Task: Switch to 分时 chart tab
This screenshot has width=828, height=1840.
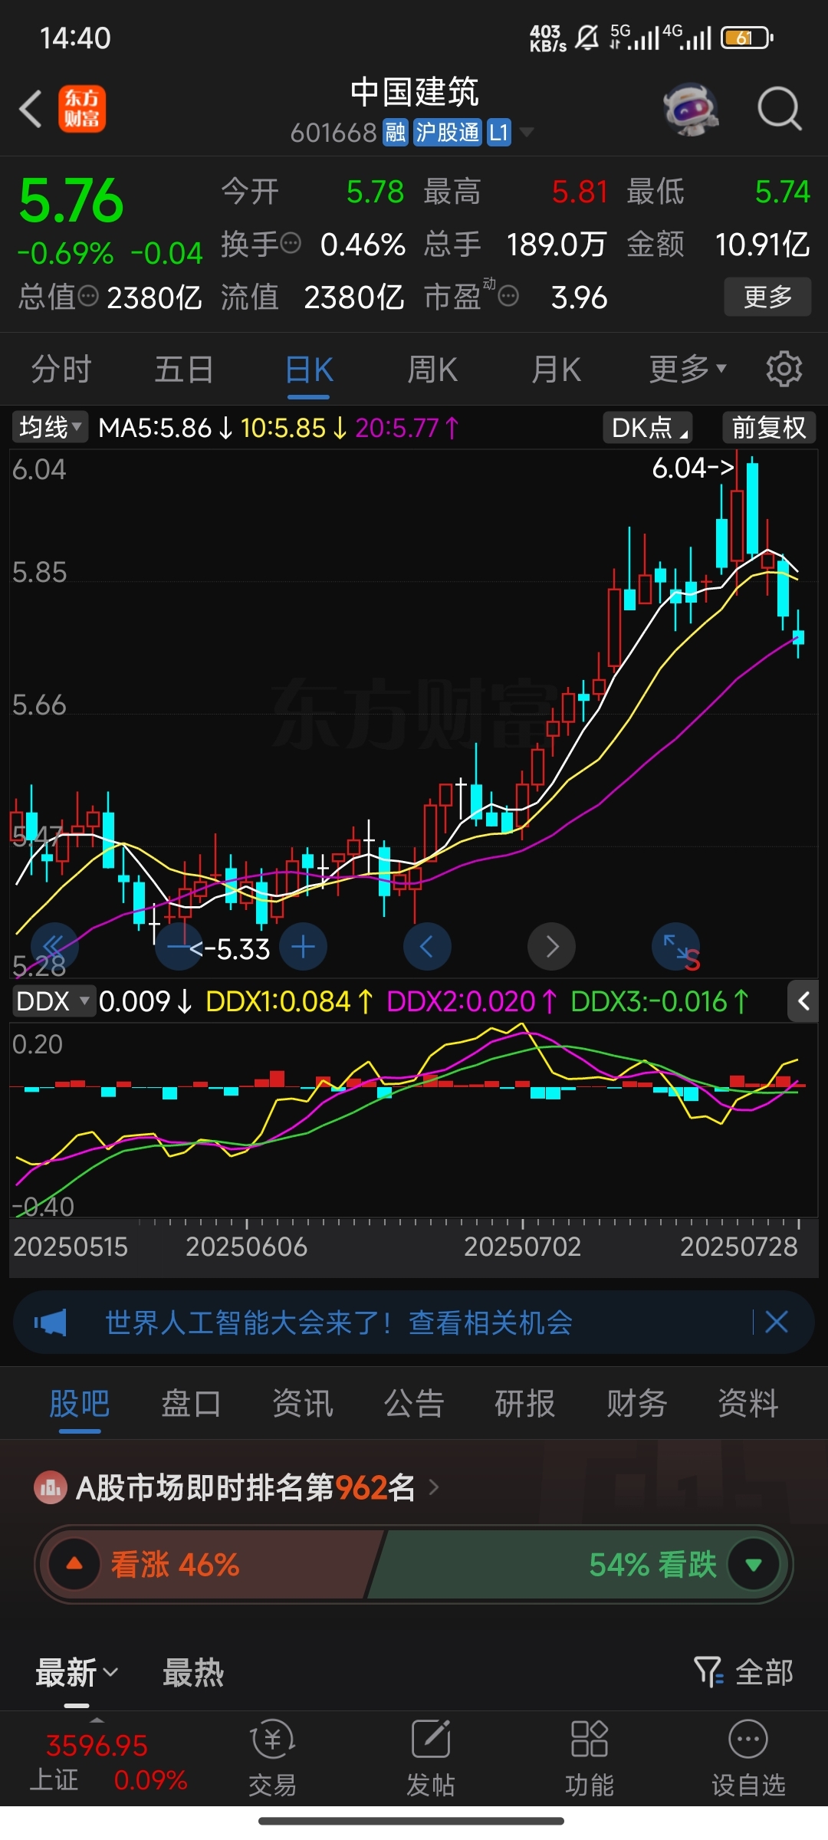Action: point(61,370)
